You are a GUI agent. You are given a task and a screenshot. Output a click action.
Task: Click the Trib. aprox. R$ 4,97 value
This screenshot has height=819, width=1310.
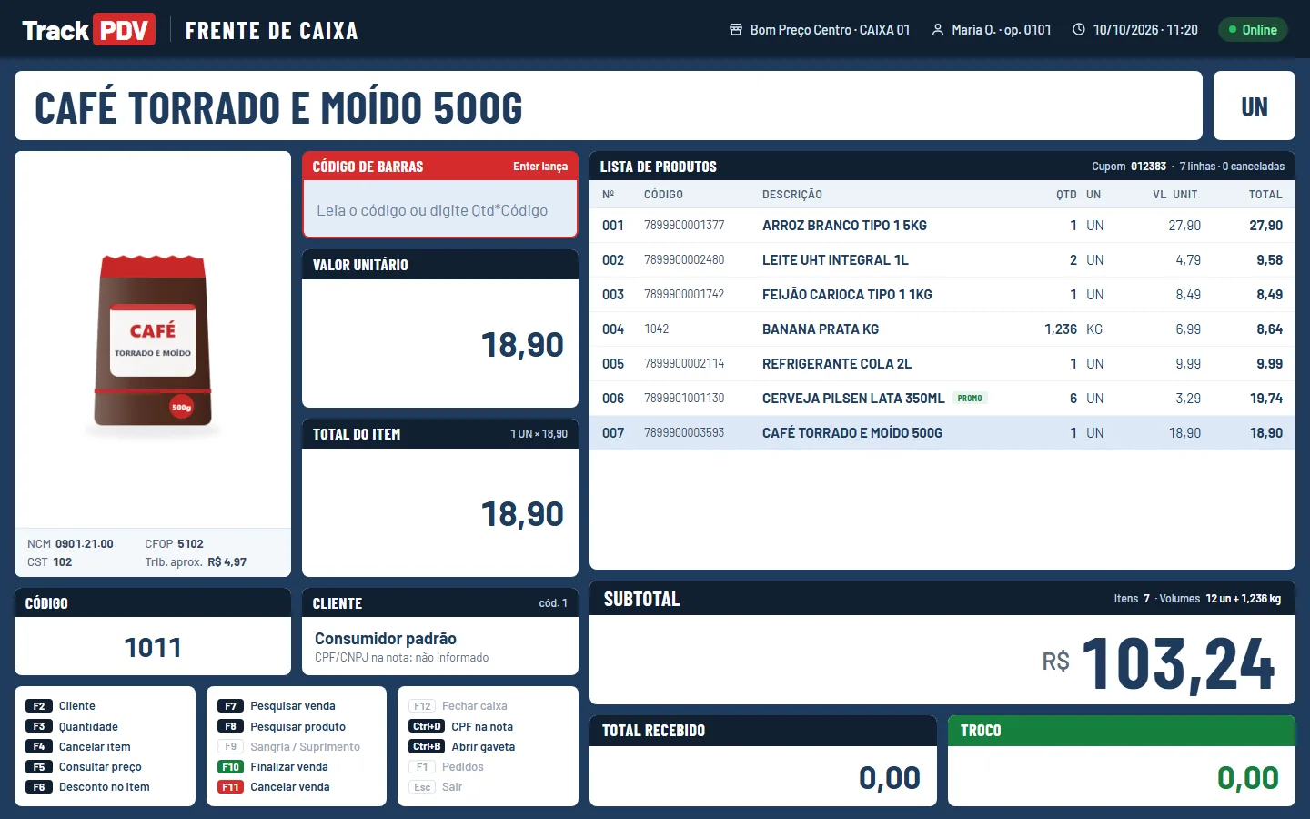tap(227, 562)
